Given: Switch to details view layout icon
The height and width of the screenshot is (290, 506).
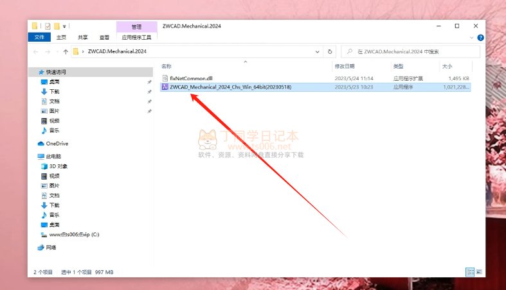Looking at the screenshot, I should tap(470, 272).
